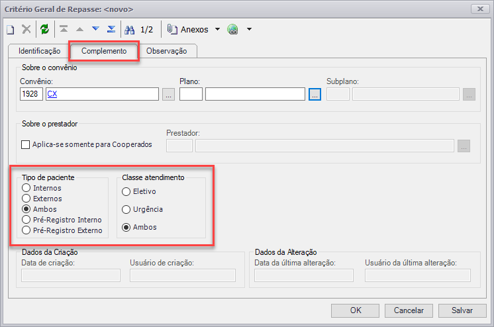Click the delete X toolbar icon

26,29
